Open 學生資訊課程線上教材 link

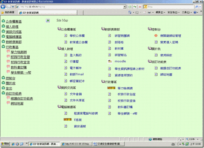pyautogui.click(x=129, y=69)
